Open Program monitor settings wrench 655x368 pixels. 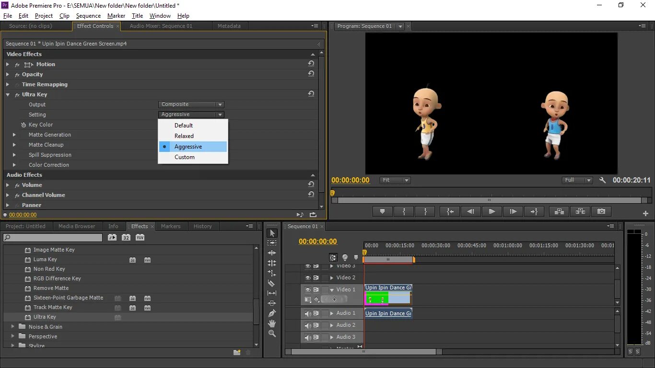[603, 180]
